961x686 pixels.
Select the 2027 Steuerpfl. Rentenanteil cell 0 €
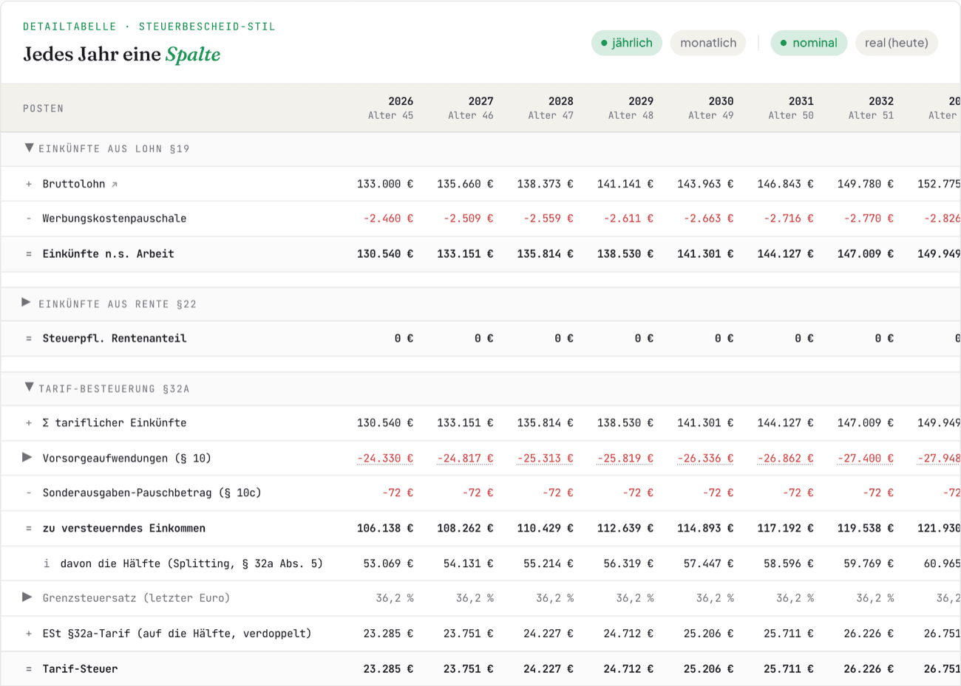484,338
